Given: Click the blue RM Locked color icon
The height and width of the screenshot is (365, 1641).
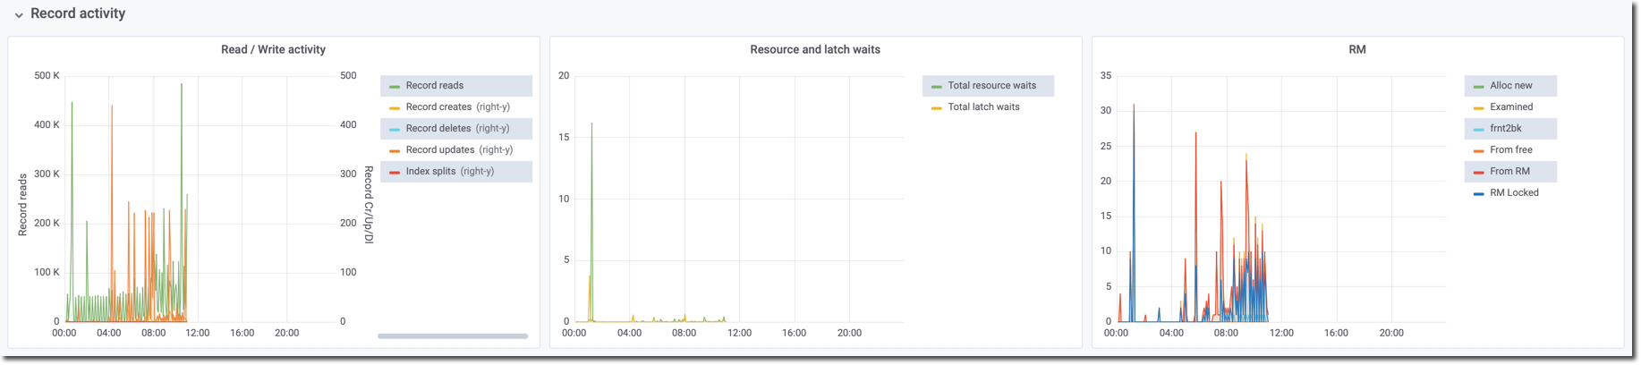Looking at the screenshot, I should coord(1478,194).
